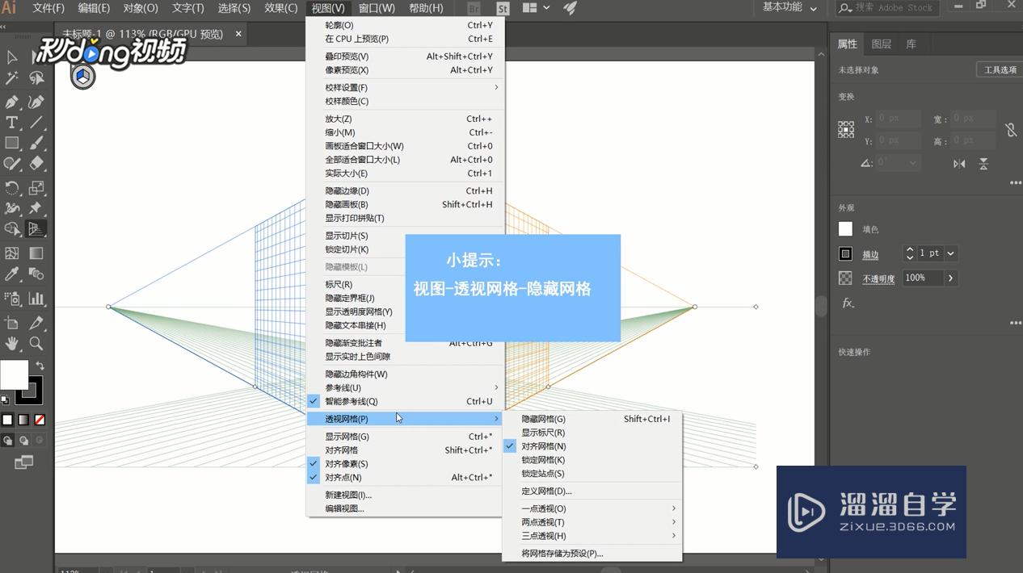Click the flip vertical icon in Properties
Image resolution: width=1023 pixels, height=573 pixels.
click(x=983, y=164)
